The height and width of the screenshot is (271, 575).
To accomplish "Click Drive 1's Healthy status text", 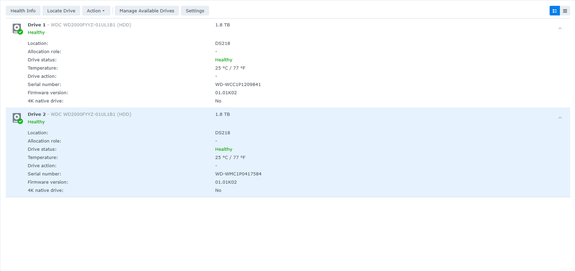I will point(36,32).
